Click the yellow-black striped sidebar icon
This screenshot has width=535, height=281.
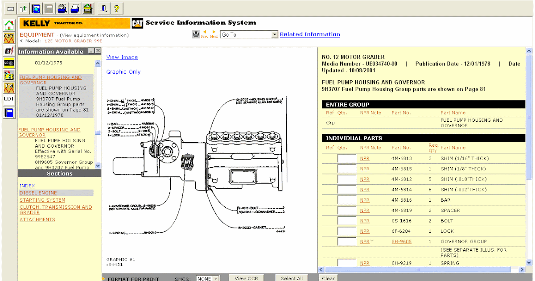point(9,62)
